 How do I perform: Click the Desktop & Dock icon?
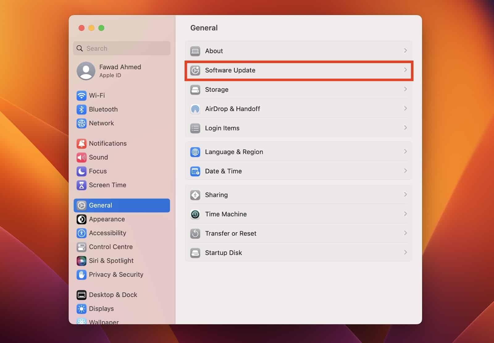pos(82,295)
